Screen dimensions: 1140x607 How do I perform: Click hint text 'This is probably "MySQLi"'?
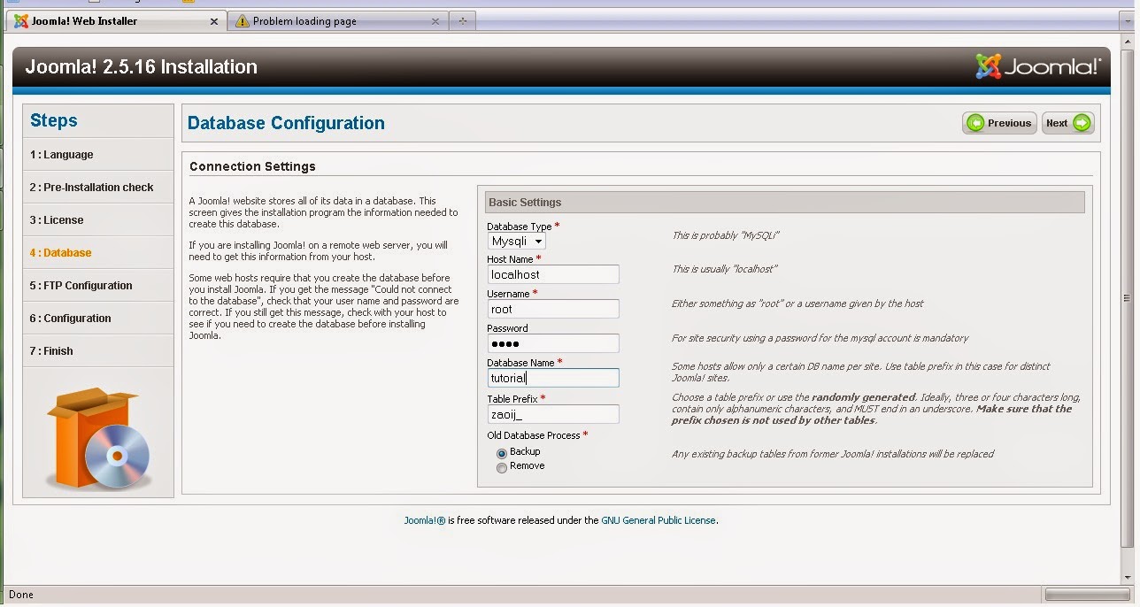tap(726, 235)
